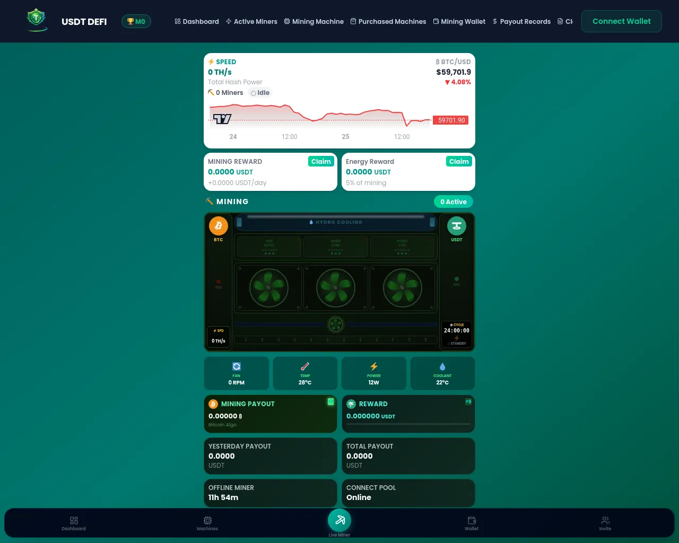The width and height of the screenshot is (679, 543).
Task: Click the middle cooling fan on the miner
Action: click(x=336, y=288)
